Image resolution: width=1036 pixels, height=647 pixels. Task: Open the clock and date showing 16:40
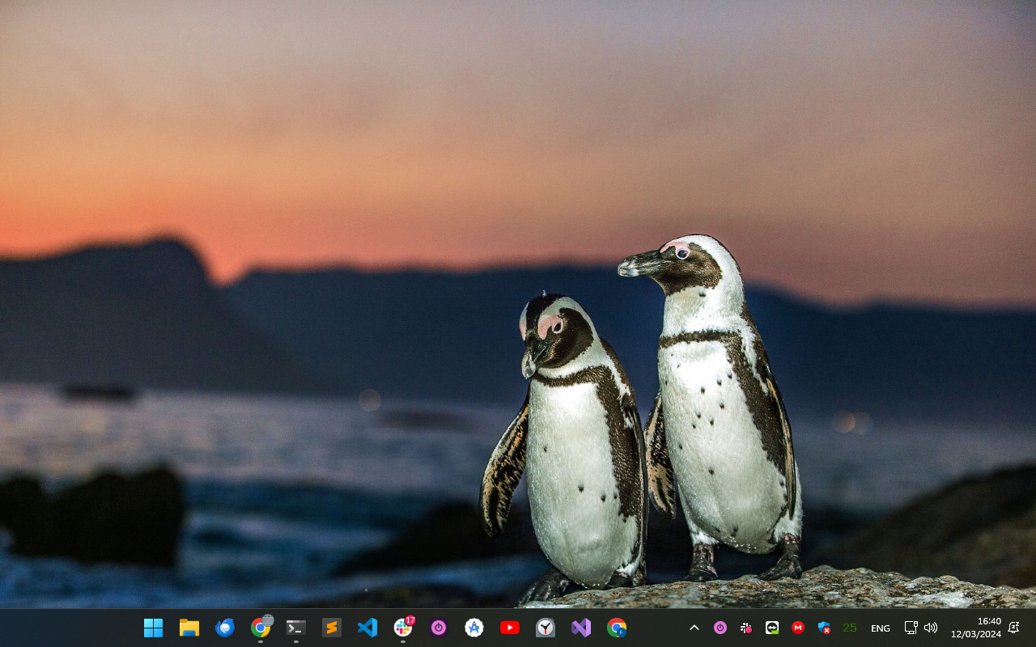(976, 628)
